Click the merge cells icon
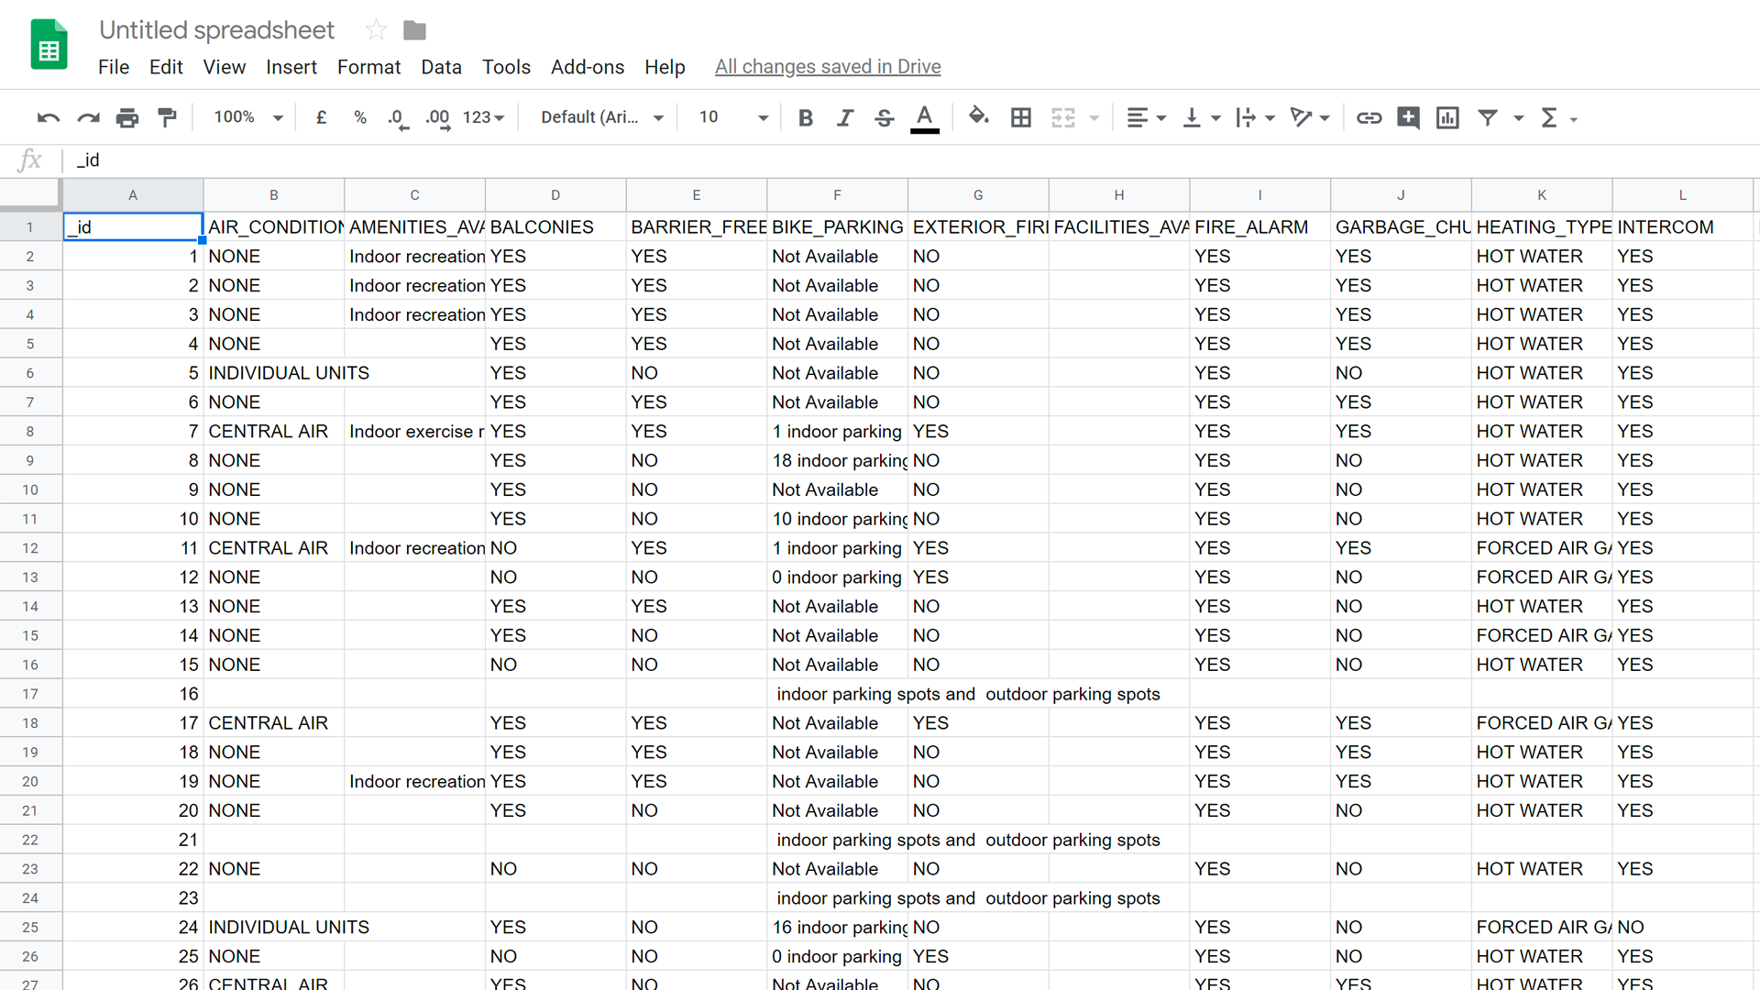 [x=1063, y=117]
